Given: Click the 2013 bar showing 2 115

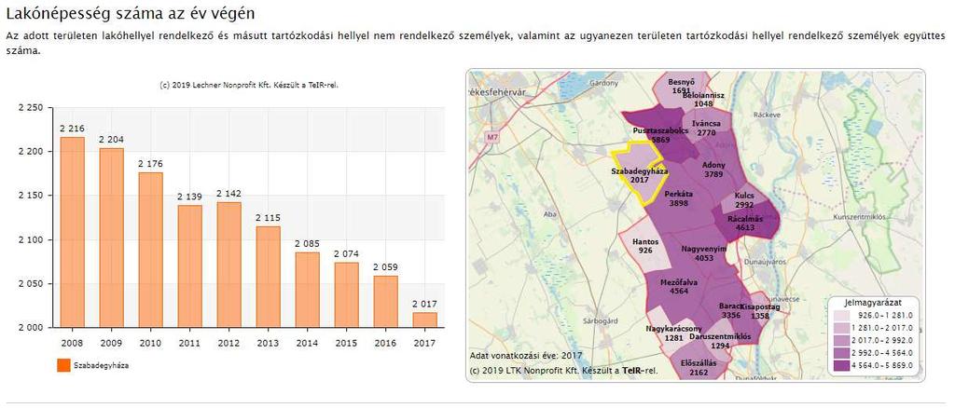Looking at the screenshot, I should [268, 277].
